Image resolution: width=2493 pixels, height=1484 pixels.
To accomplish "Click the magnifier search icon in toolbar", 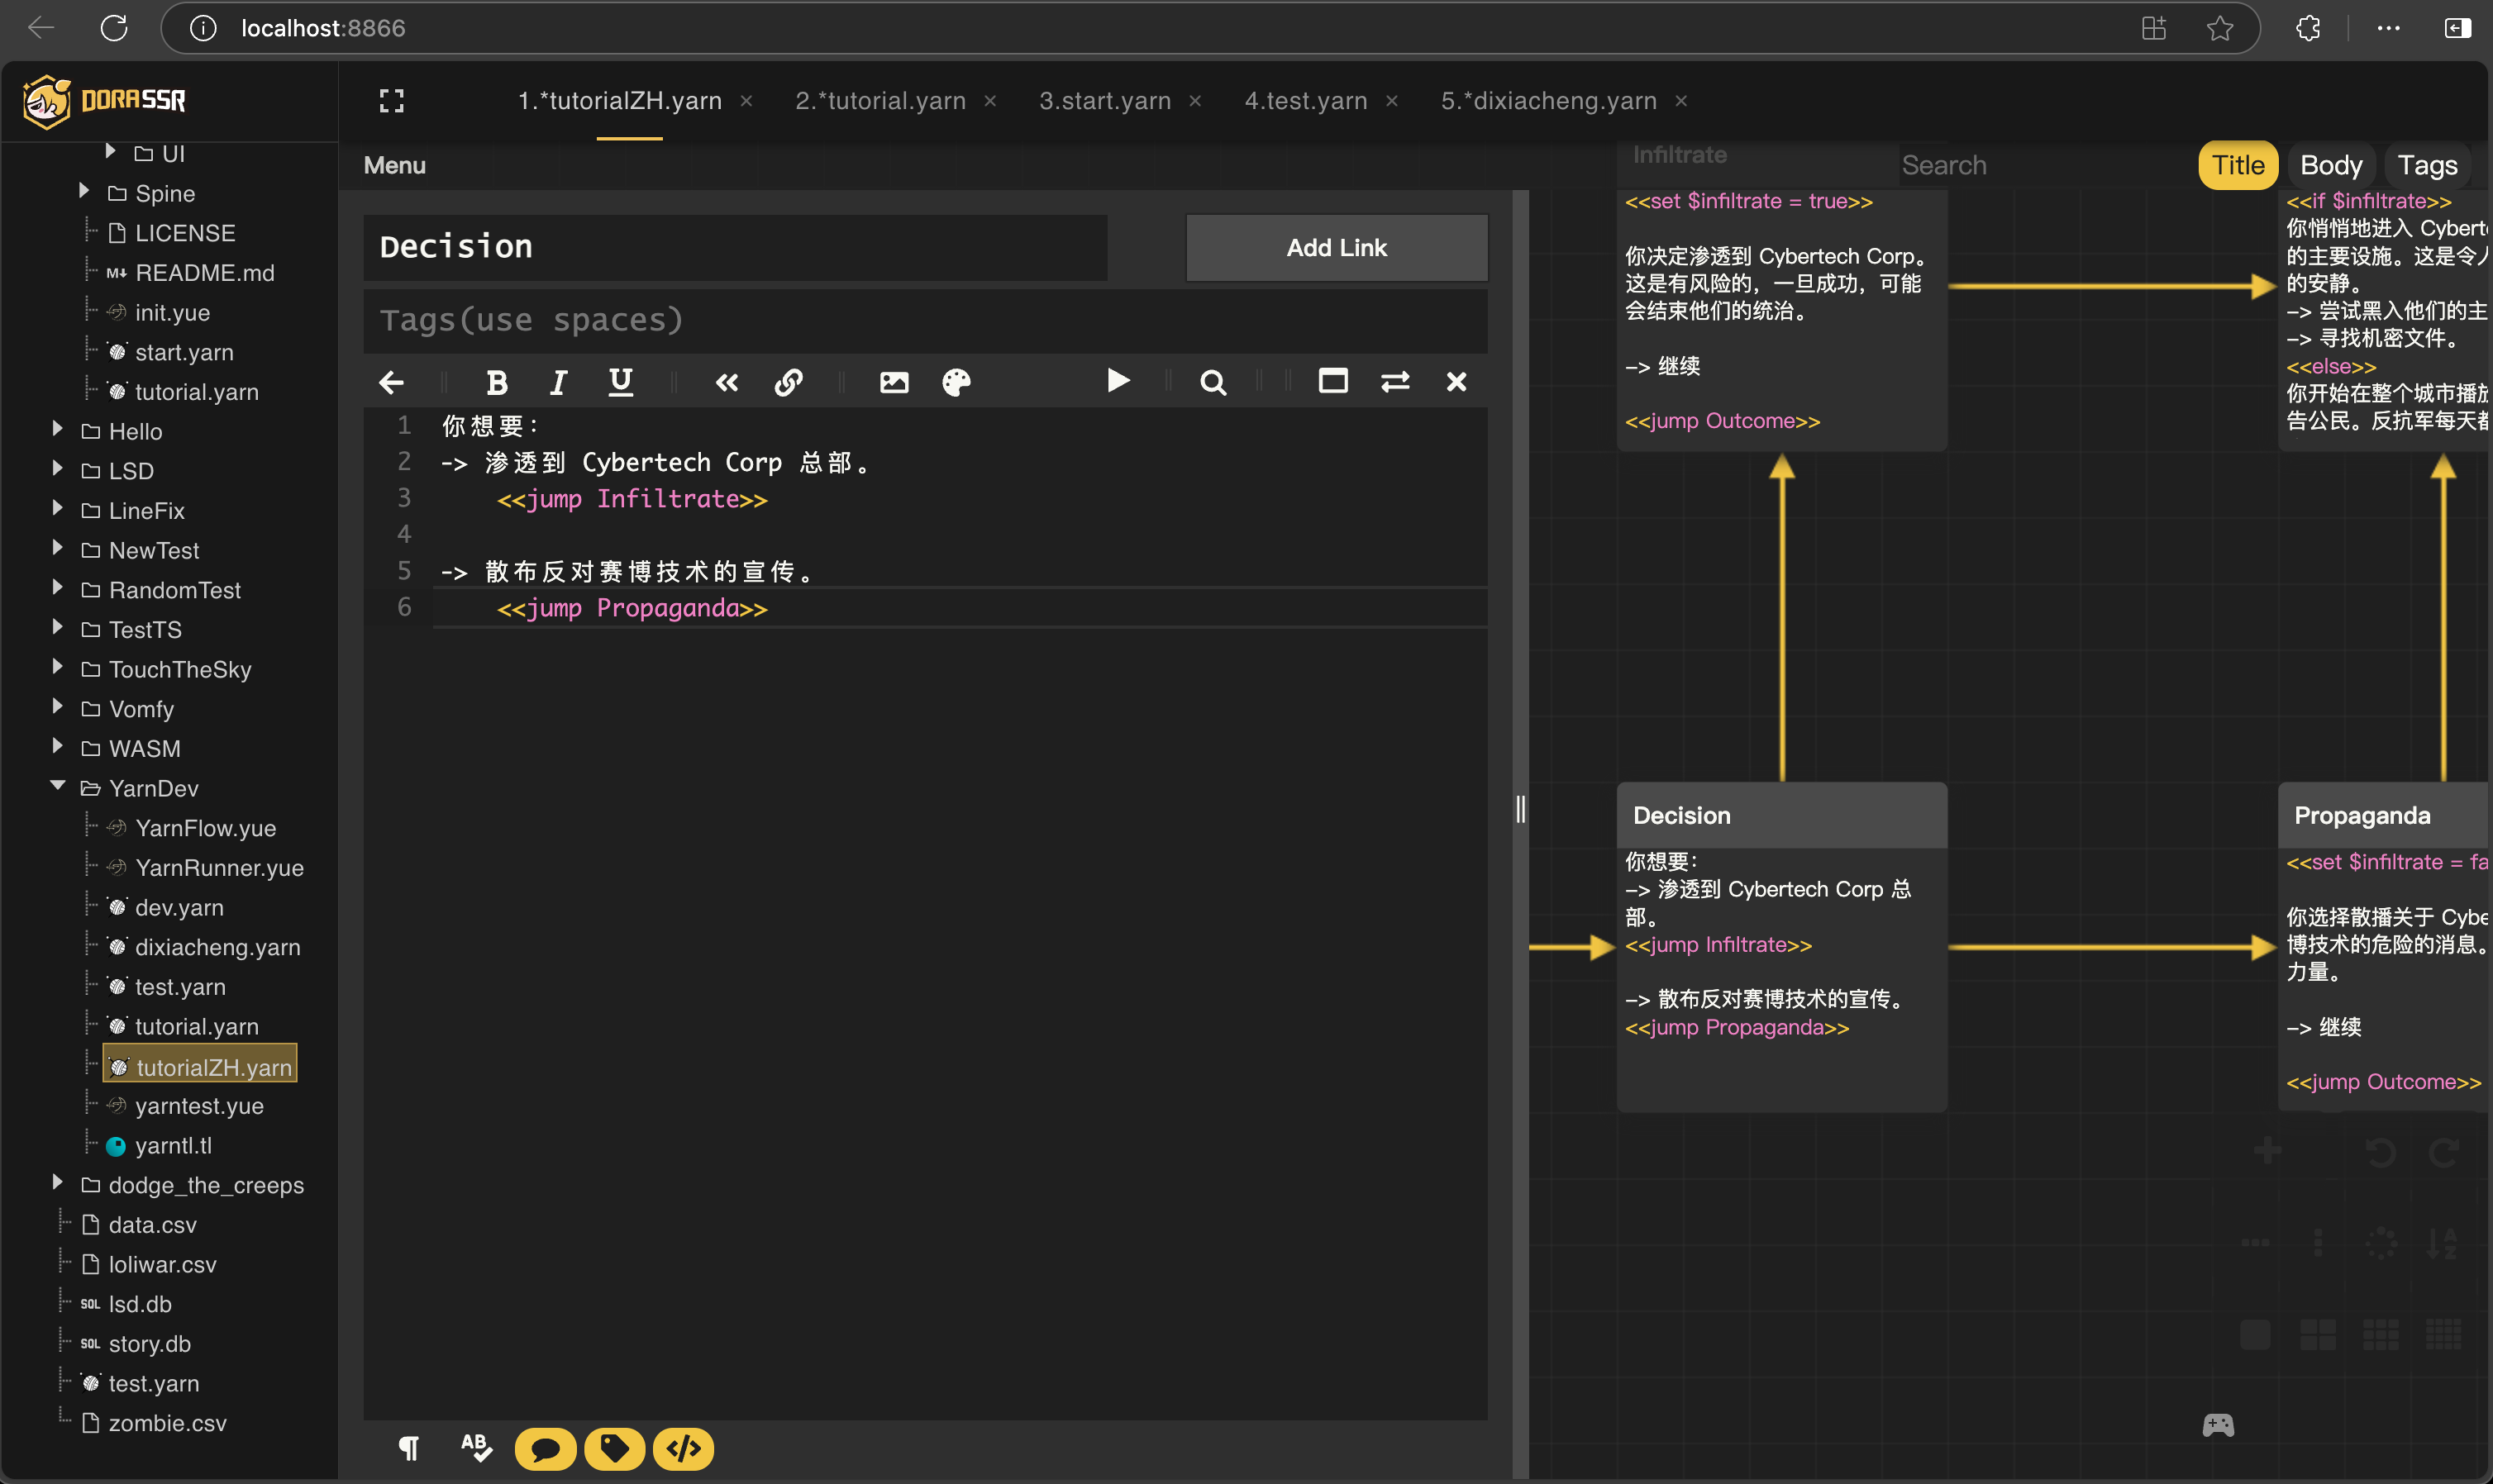I will pos(1213,382).
